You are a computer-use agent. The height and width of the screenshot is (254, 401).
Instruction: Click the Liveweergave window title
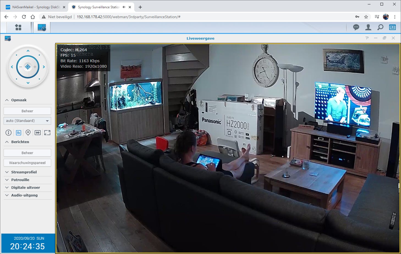tap(200, 38)
